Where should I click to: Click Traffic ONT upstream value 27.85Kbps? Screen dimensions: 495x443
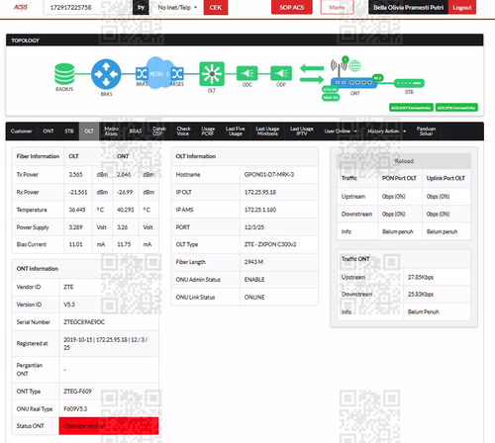click(421, 277)
